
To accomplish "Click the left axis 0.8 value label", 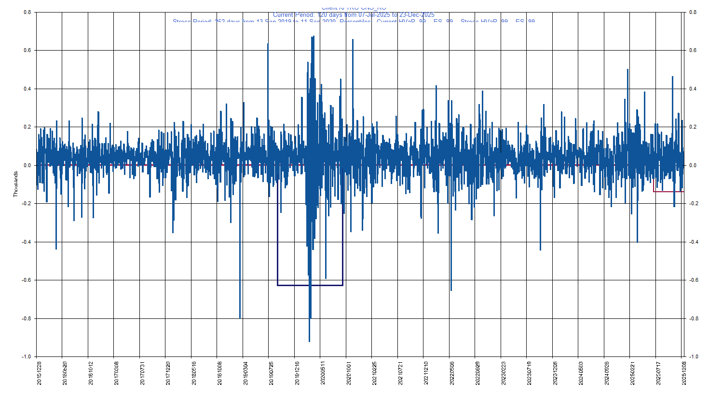I will [27, 13].
